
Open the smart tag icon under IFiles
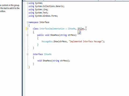(x=79, y=32)
